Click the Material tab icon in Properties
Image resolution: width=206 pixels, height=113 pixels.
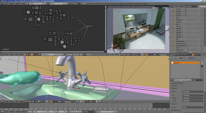[x=193, y=55]
